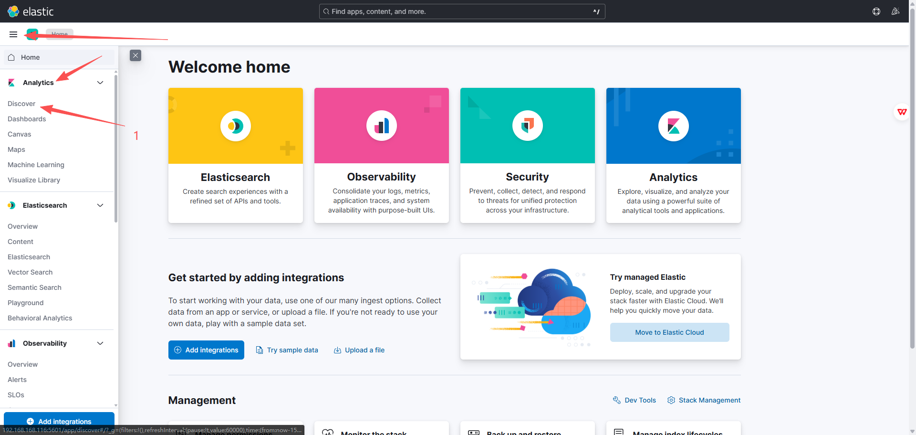Click Move to Elastic Cloud button
The width and height of the screenshot is (916, 435).
click(669, 332)
